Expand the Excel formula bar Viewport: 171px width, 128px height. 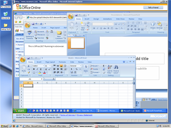(x=134, y=79)
